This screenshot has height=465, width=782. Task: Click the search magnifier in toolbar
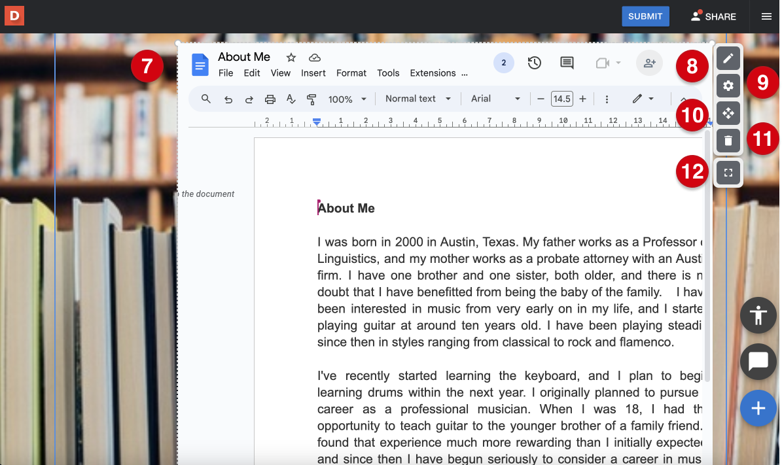click(x=205, y=99)
